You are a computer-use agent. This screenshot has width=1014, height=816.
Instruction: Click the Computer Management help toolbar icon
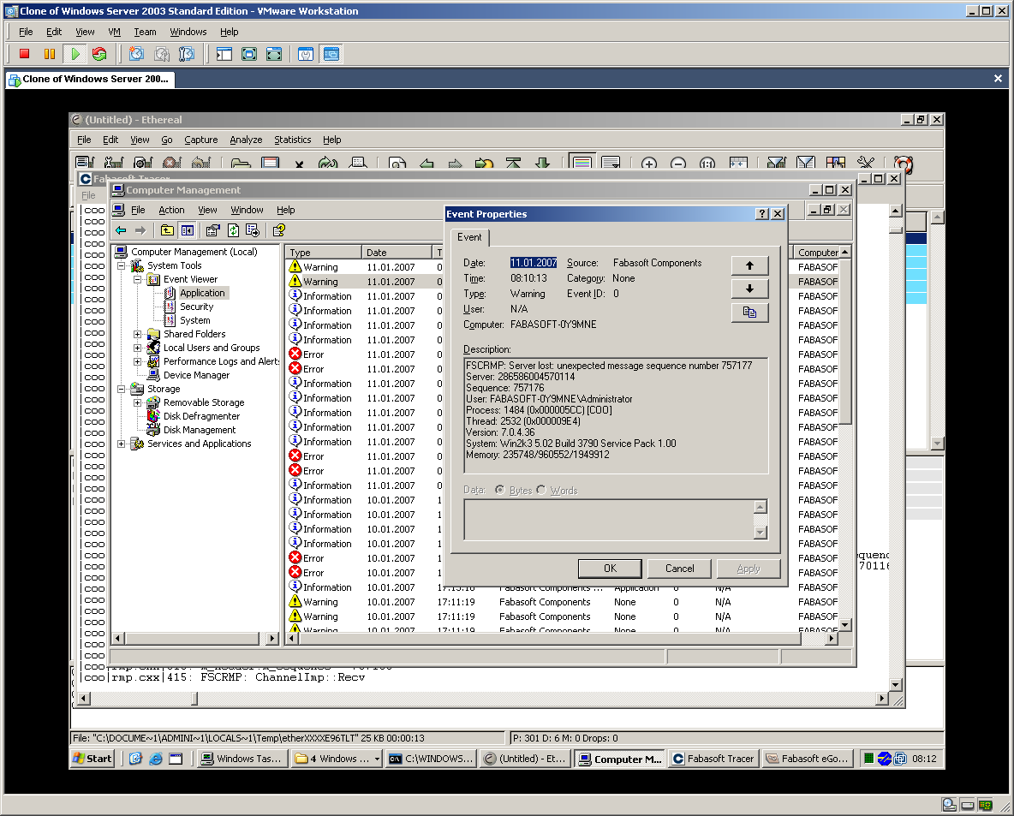coord(278,230)
